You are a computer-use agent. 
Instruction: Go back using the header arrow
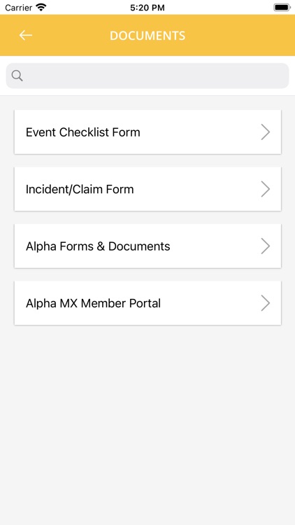25,35
